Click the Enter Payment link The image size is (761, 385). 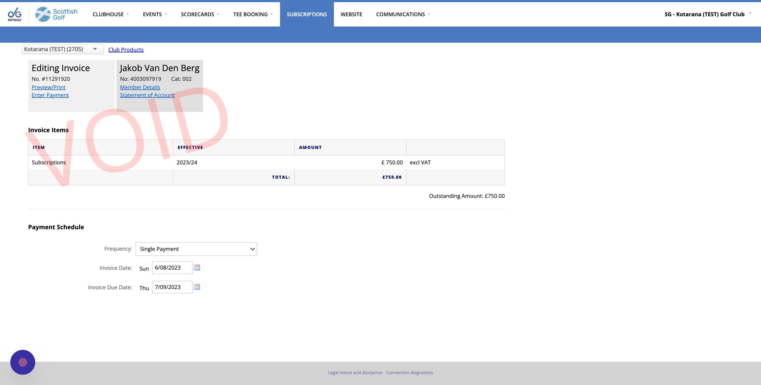50,95
